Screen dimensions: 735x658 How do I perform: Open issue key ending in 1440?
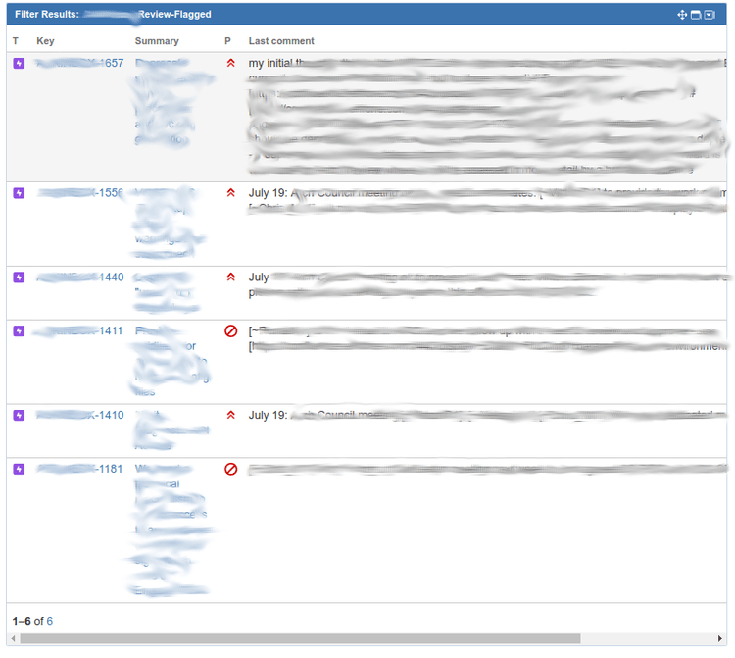79,278
